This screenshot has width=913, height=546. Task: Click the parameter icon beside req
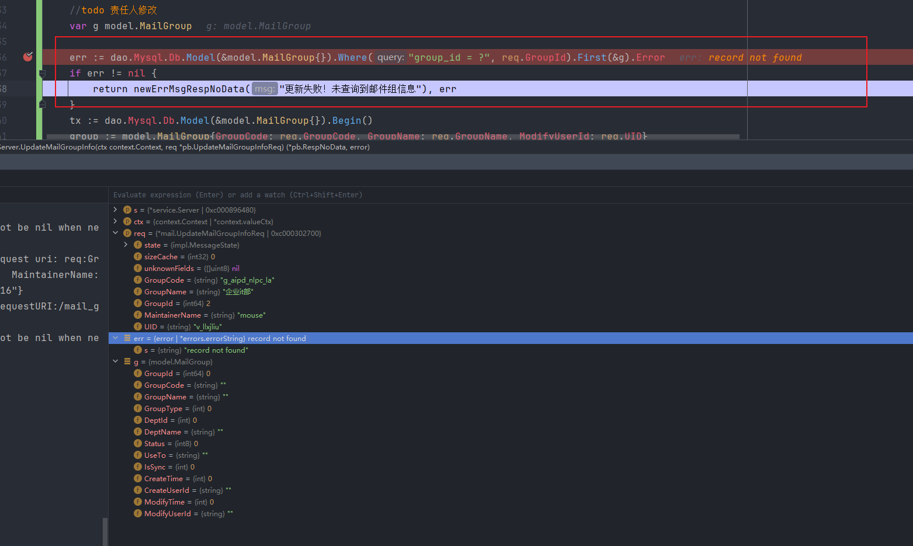coord(127,233)
